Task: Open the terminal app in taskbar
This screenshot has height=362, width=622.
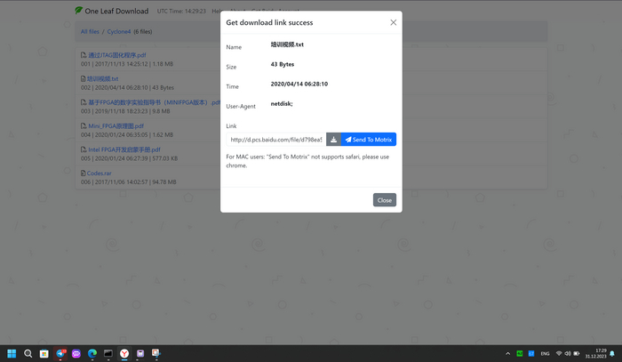Action: [108, 353]
